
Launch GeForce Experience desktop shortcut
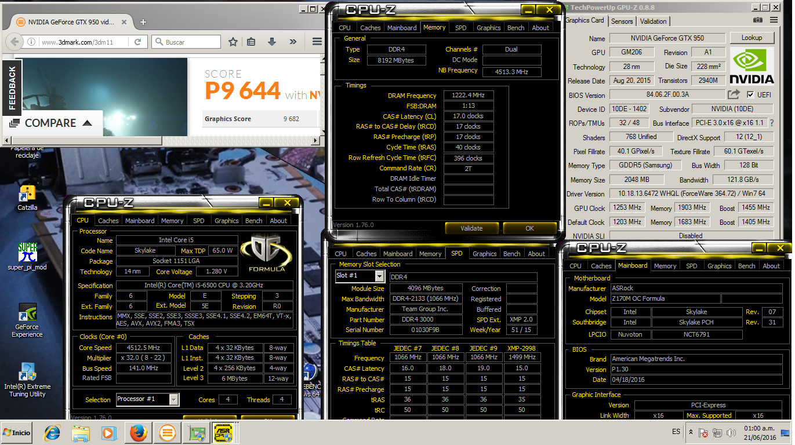click(x=27, y=320)
